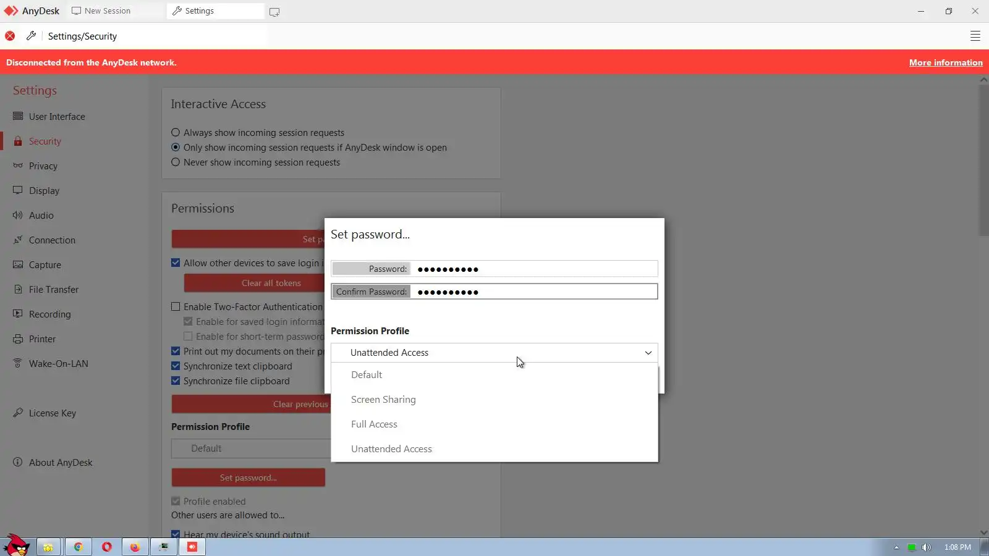Open More information link in red banner
This screenshot has width=989, height=556.
946,62
